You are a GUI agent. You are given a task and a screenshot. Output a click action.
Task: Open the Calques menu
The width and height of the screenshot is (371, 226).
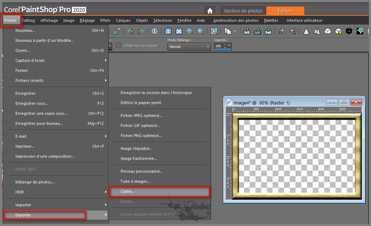[123, 20]
